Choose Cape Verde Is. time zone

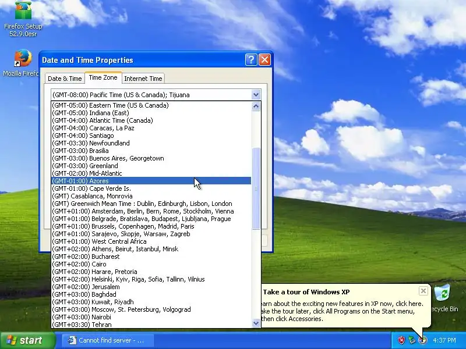click(x=151, y=188)
